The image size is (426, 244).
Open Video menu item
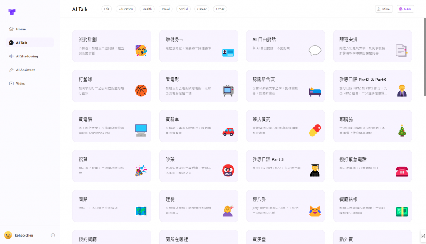pyautogui.click(x=30, y=84)
